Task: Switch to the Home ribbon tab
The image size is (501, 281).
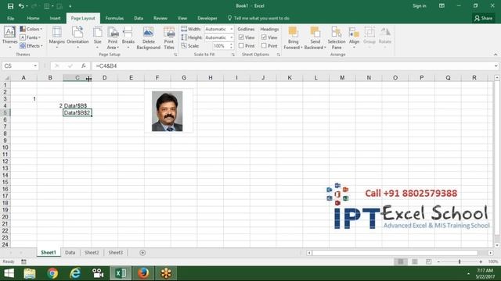Action: tap(33, 18)
